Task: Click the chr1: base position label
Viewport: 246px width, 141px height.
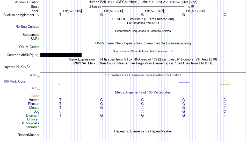Action: (35, 11)
